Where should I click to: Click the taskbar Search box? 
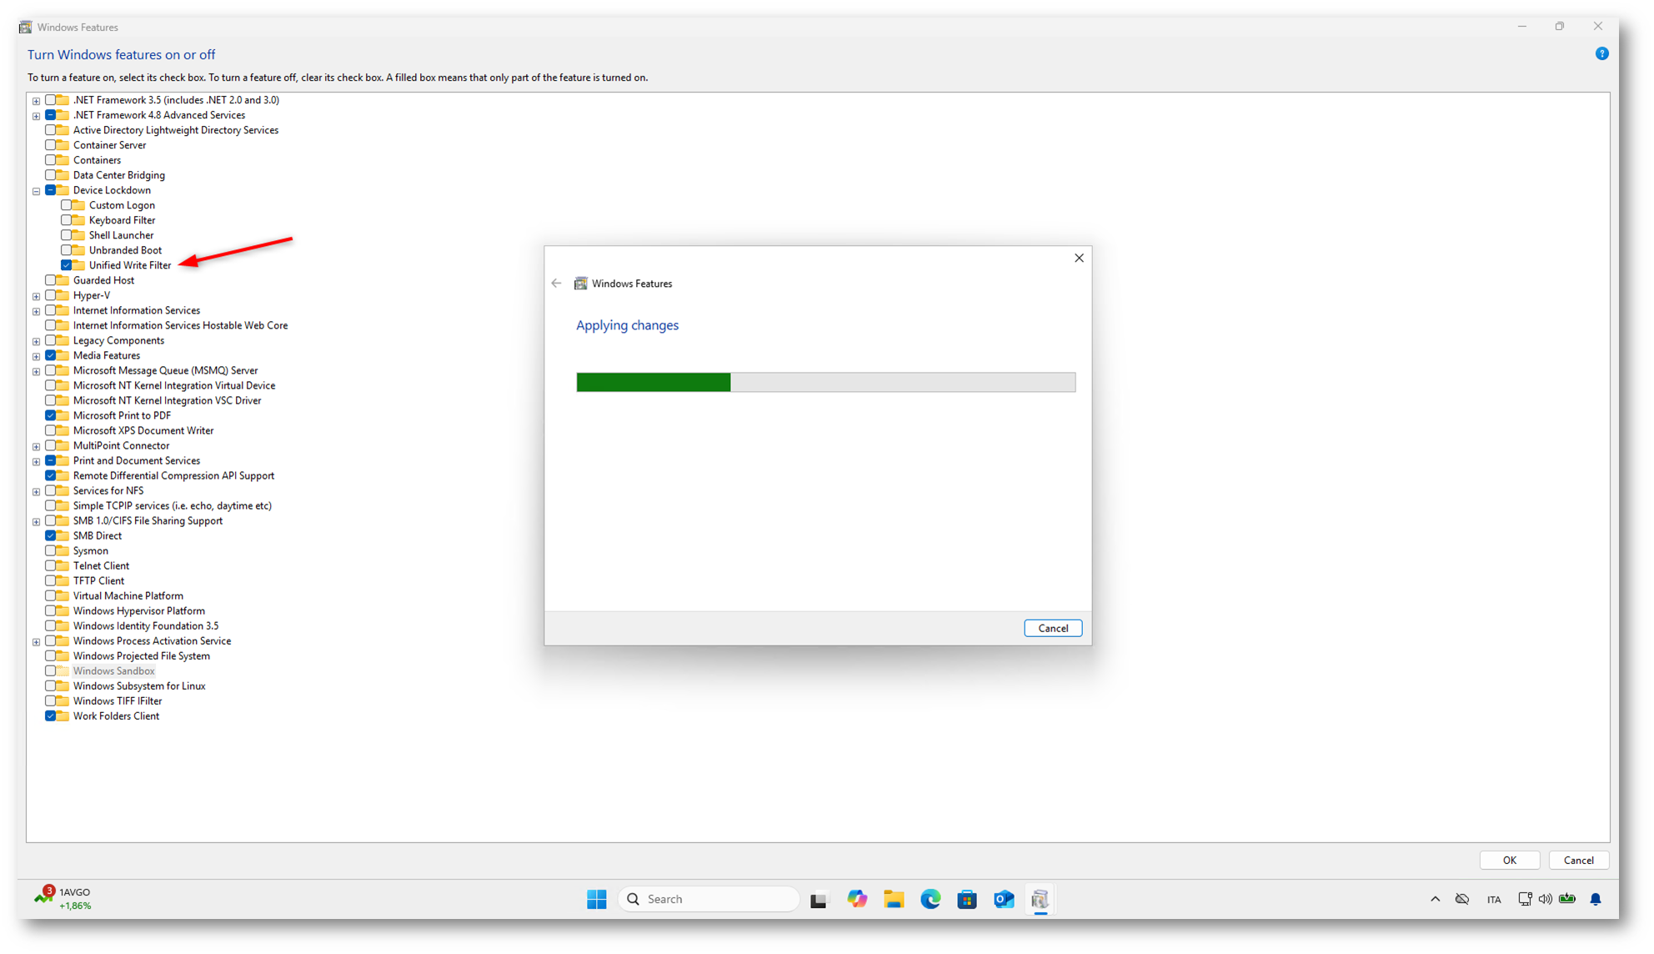[x=709, y=899]
